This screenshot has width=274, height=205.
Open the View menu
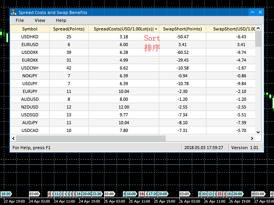coord(40,20)
